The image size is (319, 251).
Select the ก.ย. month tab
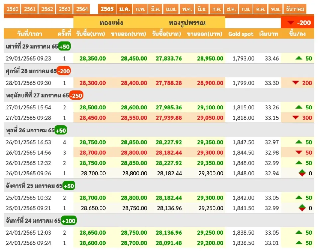click(246, 9)
